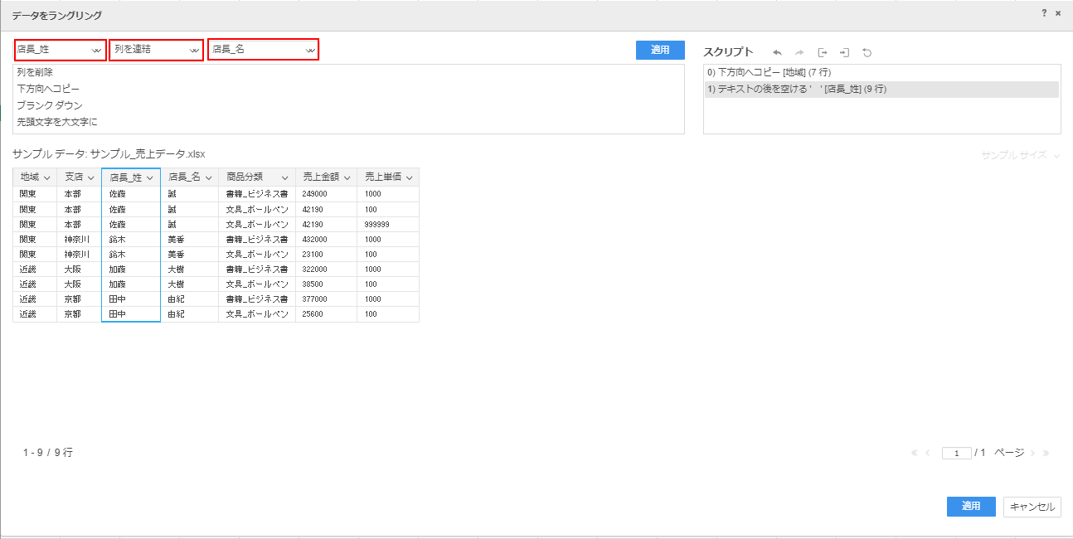Export the script using the export icon
The width and height of the screenshot is (1073, 539).
point(823,52)
